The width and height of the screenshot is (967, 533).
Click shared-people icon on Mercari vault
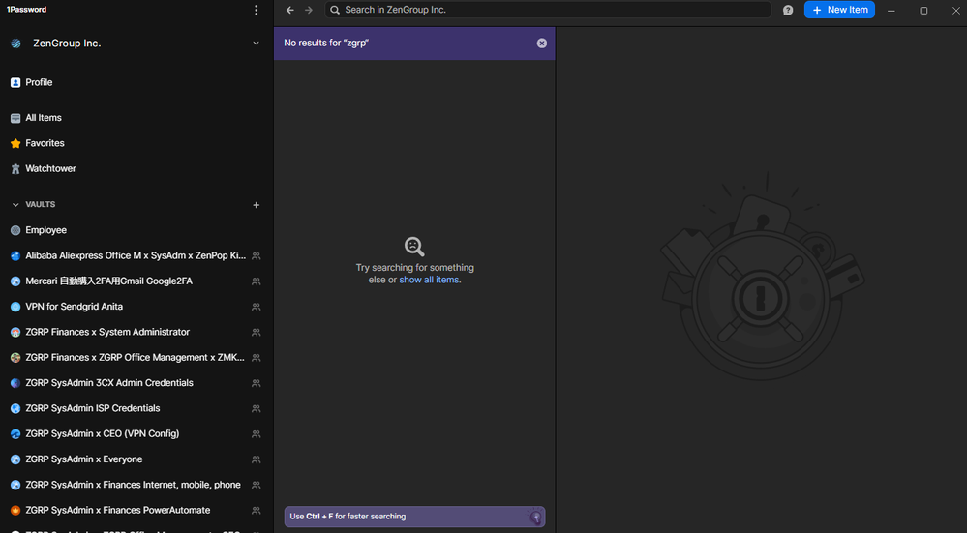tap(256, 281)
